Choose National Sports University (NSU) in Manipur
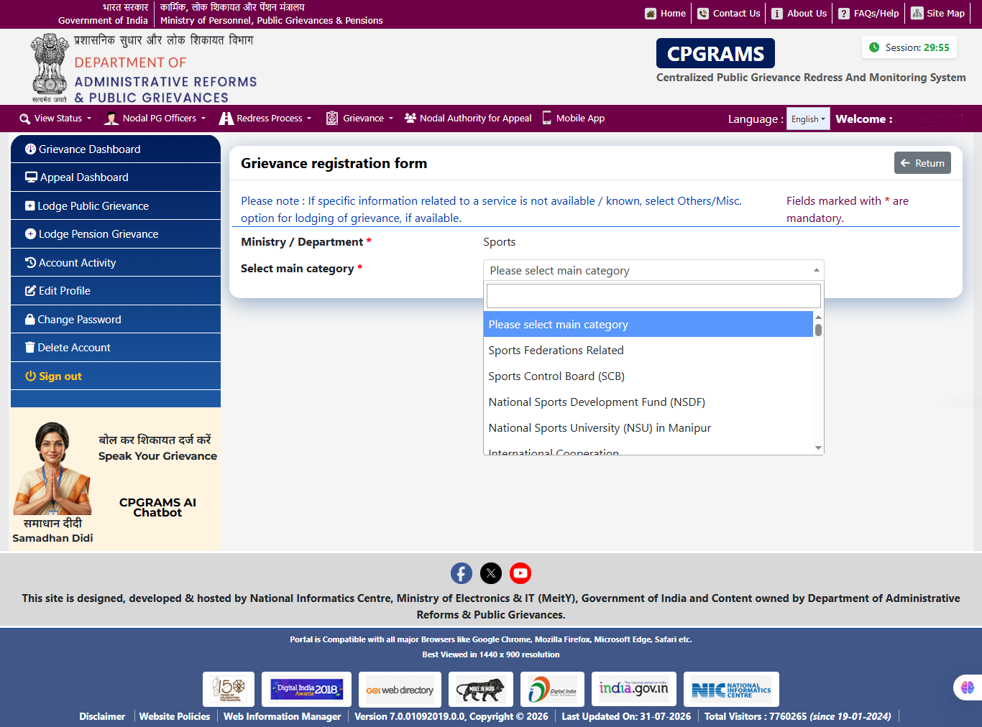This screenshot has width=982, height=727. point(648,428)
